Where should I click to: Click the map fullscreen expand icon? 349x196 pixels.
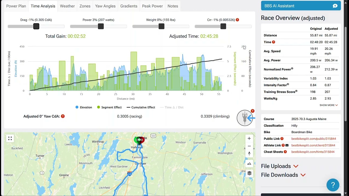(x=10, y=139)
